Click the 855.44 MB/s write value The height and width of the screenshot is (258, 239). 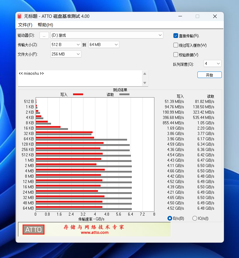click(x=173, y=123)
